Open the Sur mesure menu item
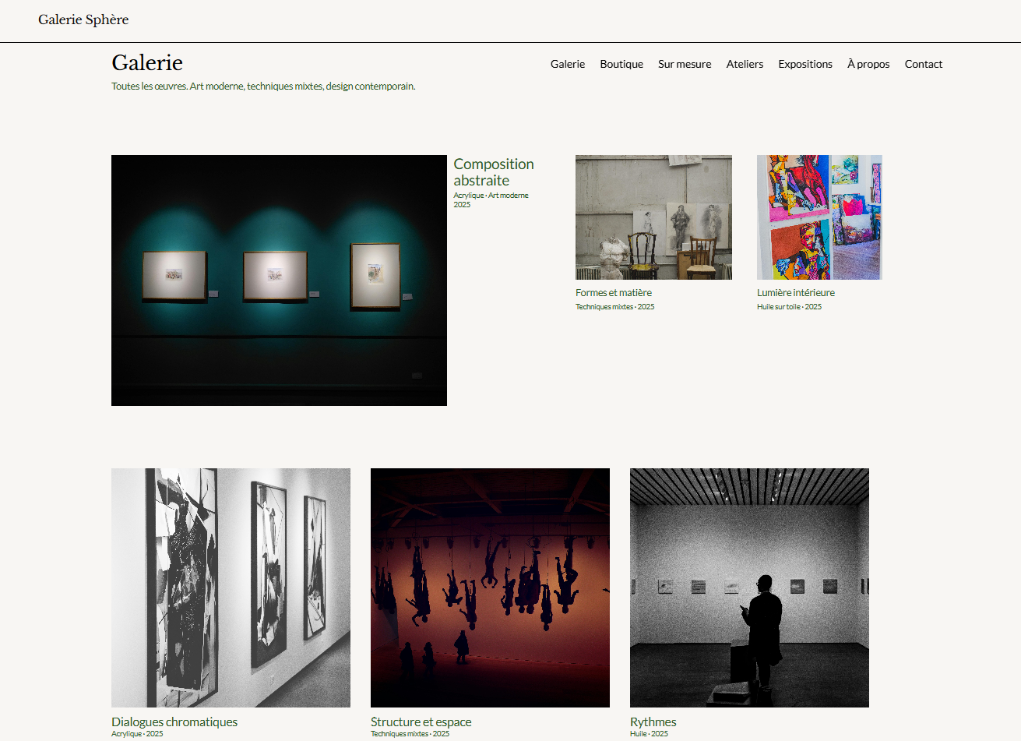This screenshot has width=1021, height=741. 685,64
